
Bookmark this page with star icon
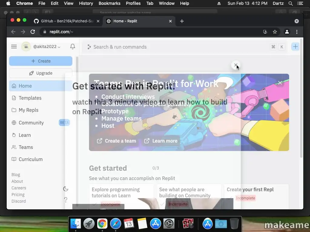pyautogui.click(x=275, y=32)
